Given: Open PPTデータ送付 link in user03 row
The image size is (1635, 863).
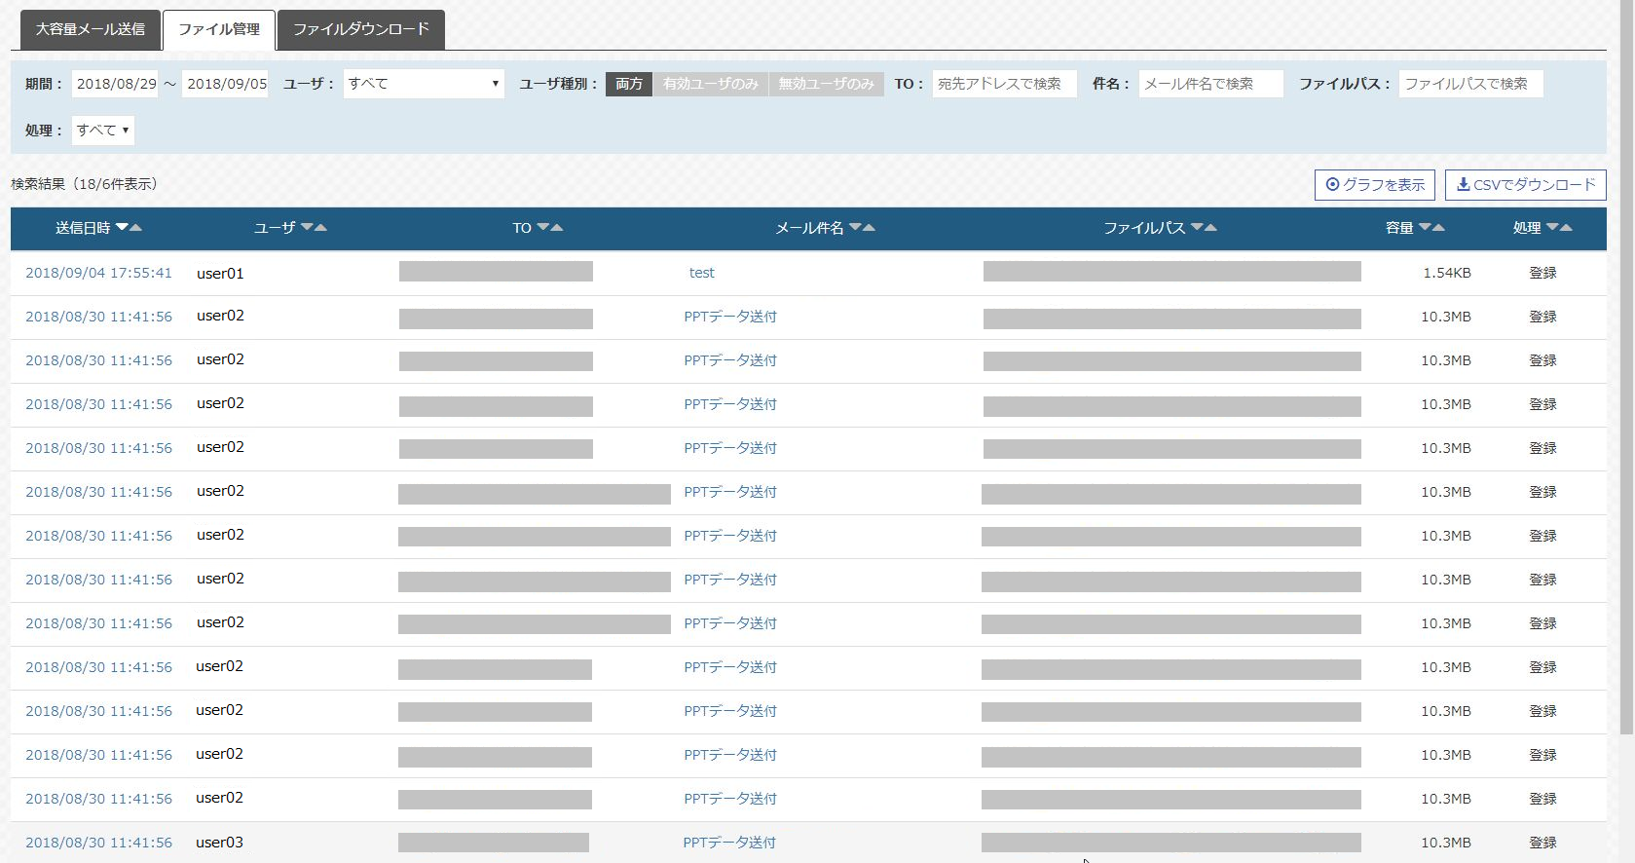Looking at the screenshot, I should [x=729, y=843].
